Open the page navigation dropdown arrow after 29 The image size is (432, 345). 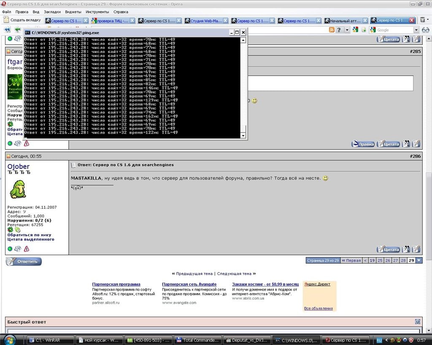419,260
